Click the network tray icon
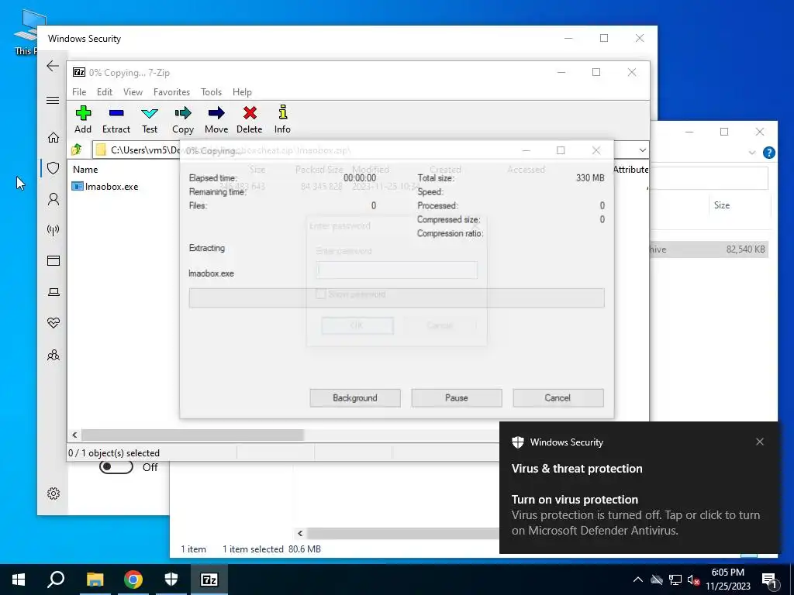 tap(675, 580)
